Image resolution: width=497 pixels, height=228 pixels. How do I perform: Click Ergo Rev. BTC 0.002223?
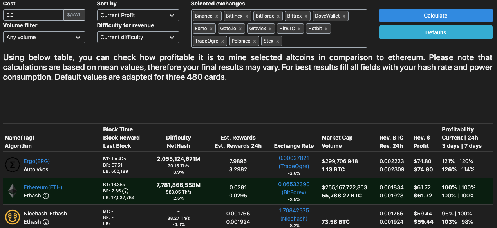(392, 161)
